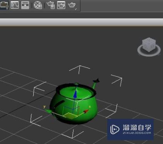Image resolution: width=163 pixels, height=144 pixels.
Task: Click the teapot lid
Action: click(76, 92)
